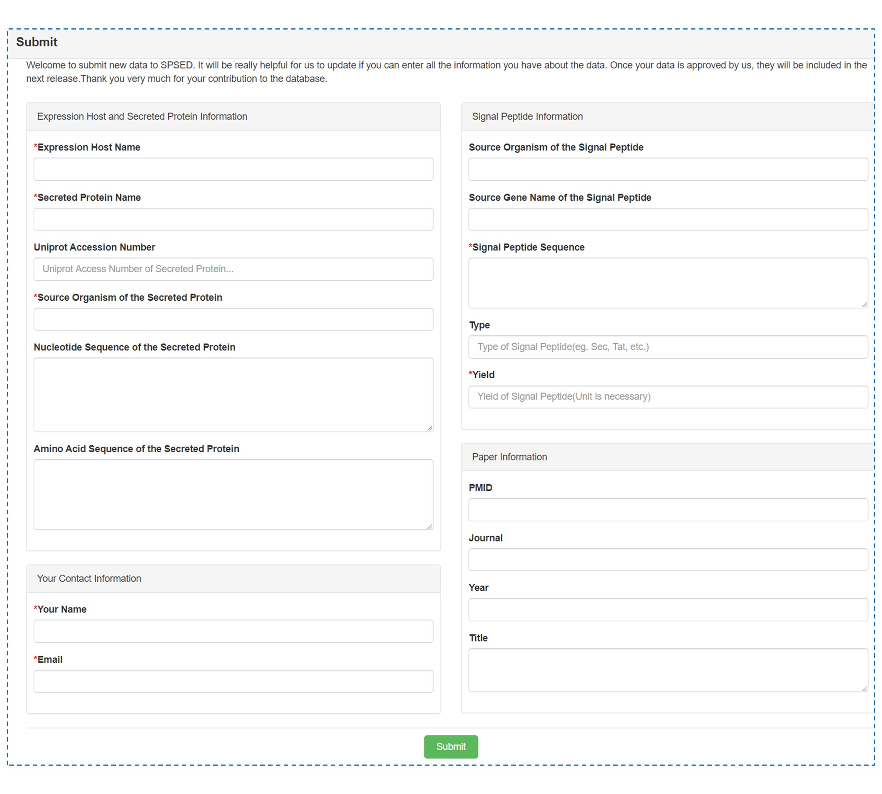Click the Amino Acid Sequence textarea
The image size is (882, 794).
(233, 494)
